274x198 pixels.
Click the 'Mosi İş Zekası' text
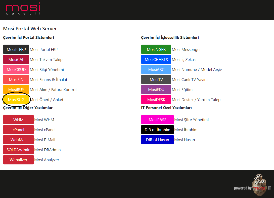[184, 60]
